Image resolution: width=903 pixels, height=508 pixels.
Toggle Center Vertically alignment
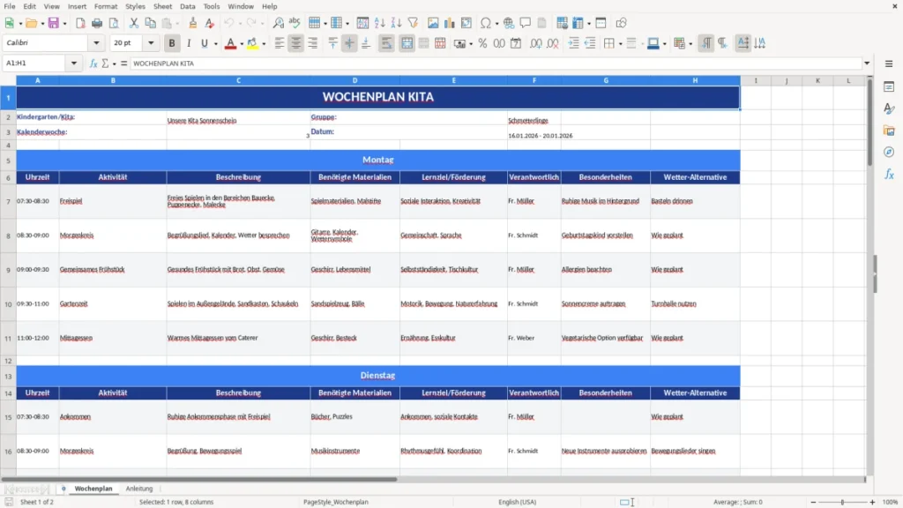click(x=349, y=43)
